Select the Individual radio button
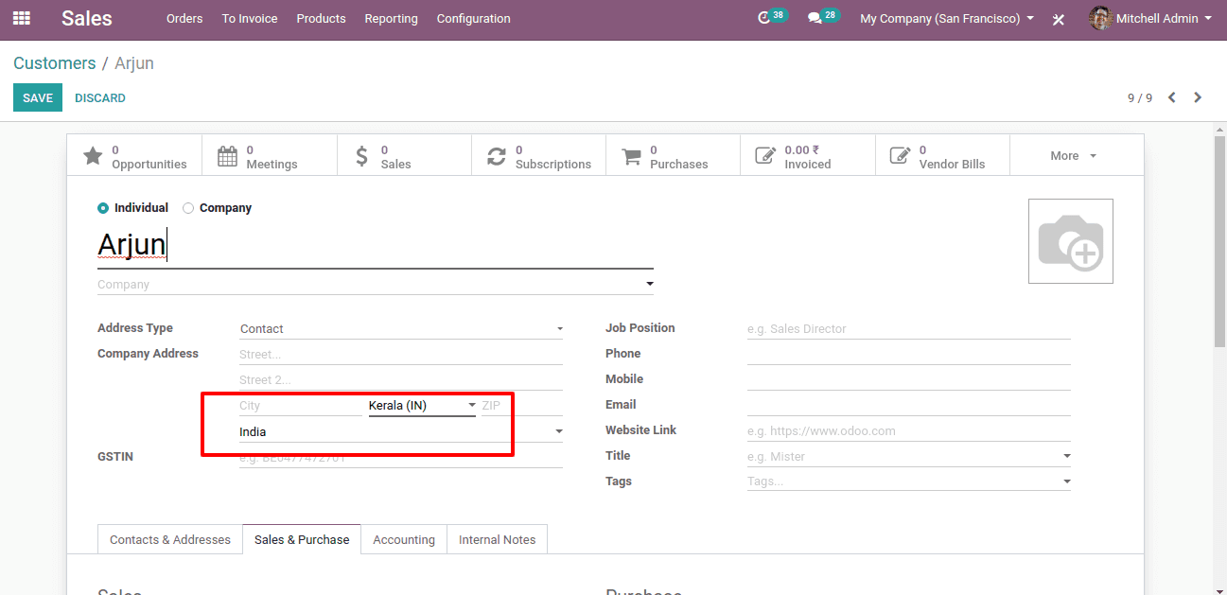Image resolution: width=1227 pixels, height=595 pixels. [x=103, y=208]
